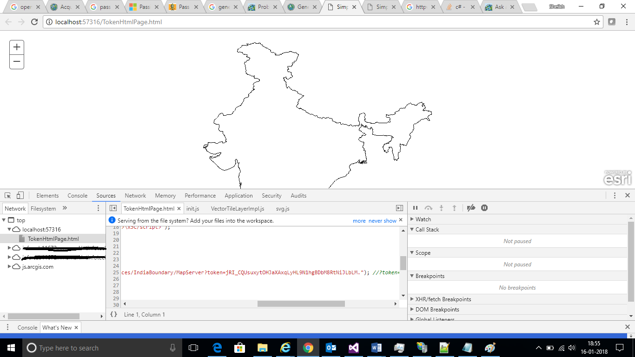
Task: Toggle pause on exceptions
Action: (484, 208)
